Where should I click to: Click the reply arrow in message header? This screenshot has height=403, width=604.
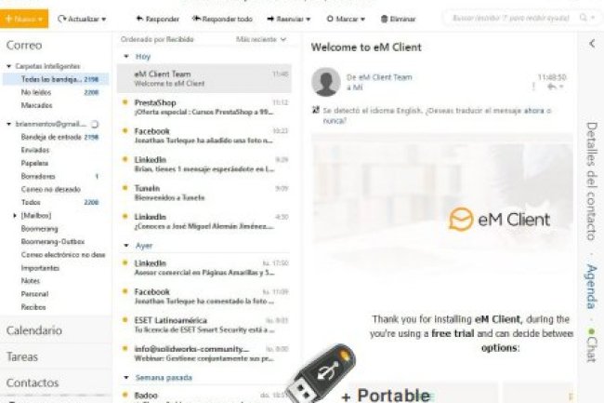click(552, 87)
